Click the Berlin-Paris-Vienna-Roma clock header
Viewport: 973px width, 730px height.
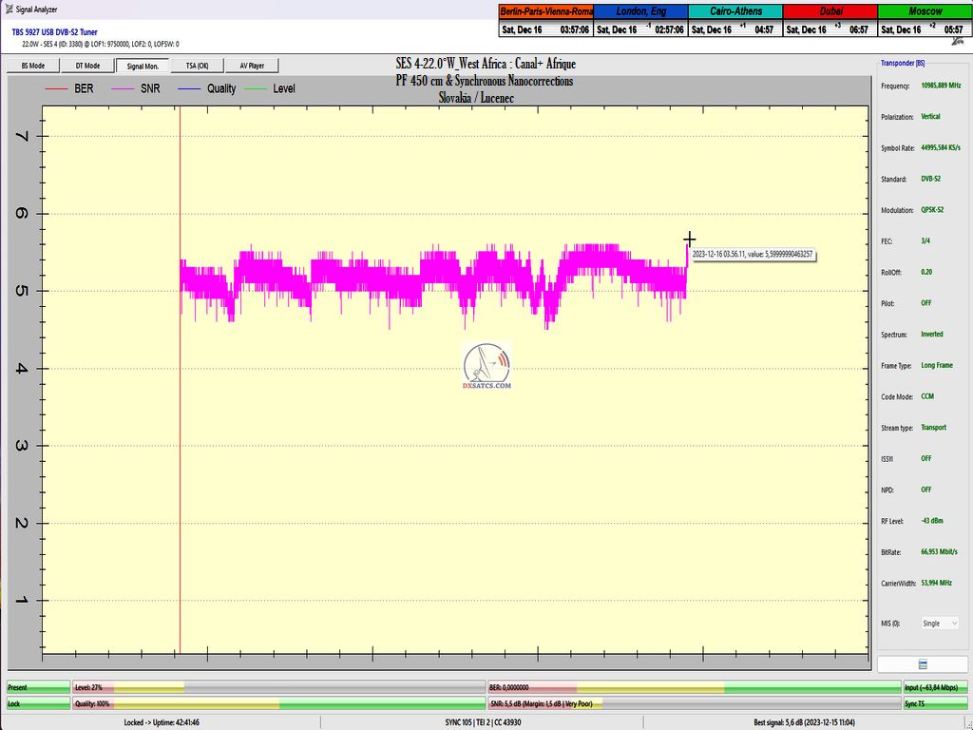point(545,10)
